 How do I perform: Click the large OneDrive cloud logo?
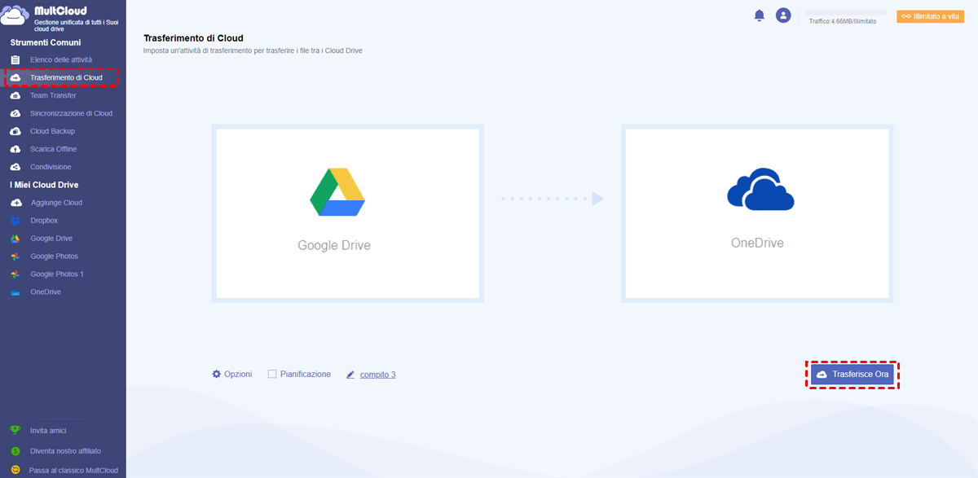coord(760,189)
